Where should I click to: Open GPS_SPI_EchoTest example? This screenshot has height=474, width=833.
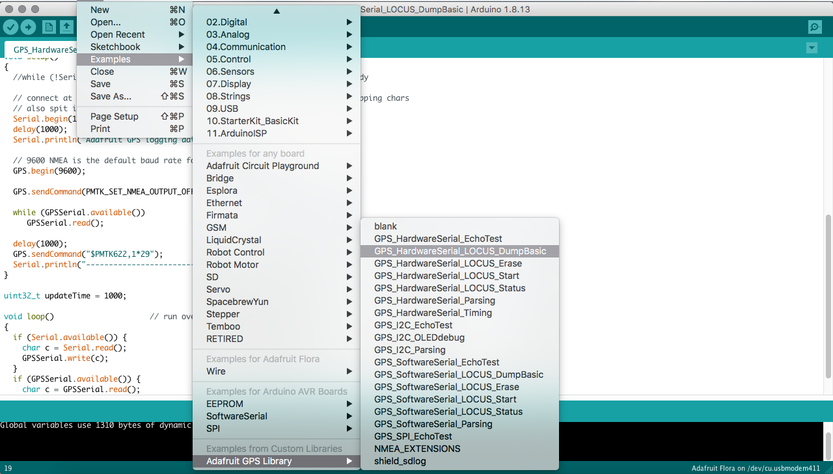click(459, 436)
